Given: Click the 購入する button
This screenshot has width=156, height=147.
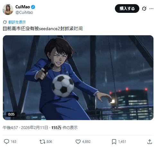Looking at the screenshot, I should pos(127,8).
